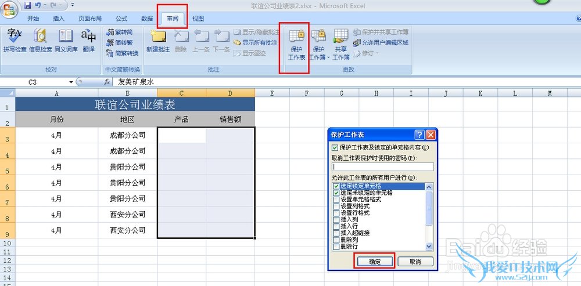Click the Select All corner button

(8, 93)
